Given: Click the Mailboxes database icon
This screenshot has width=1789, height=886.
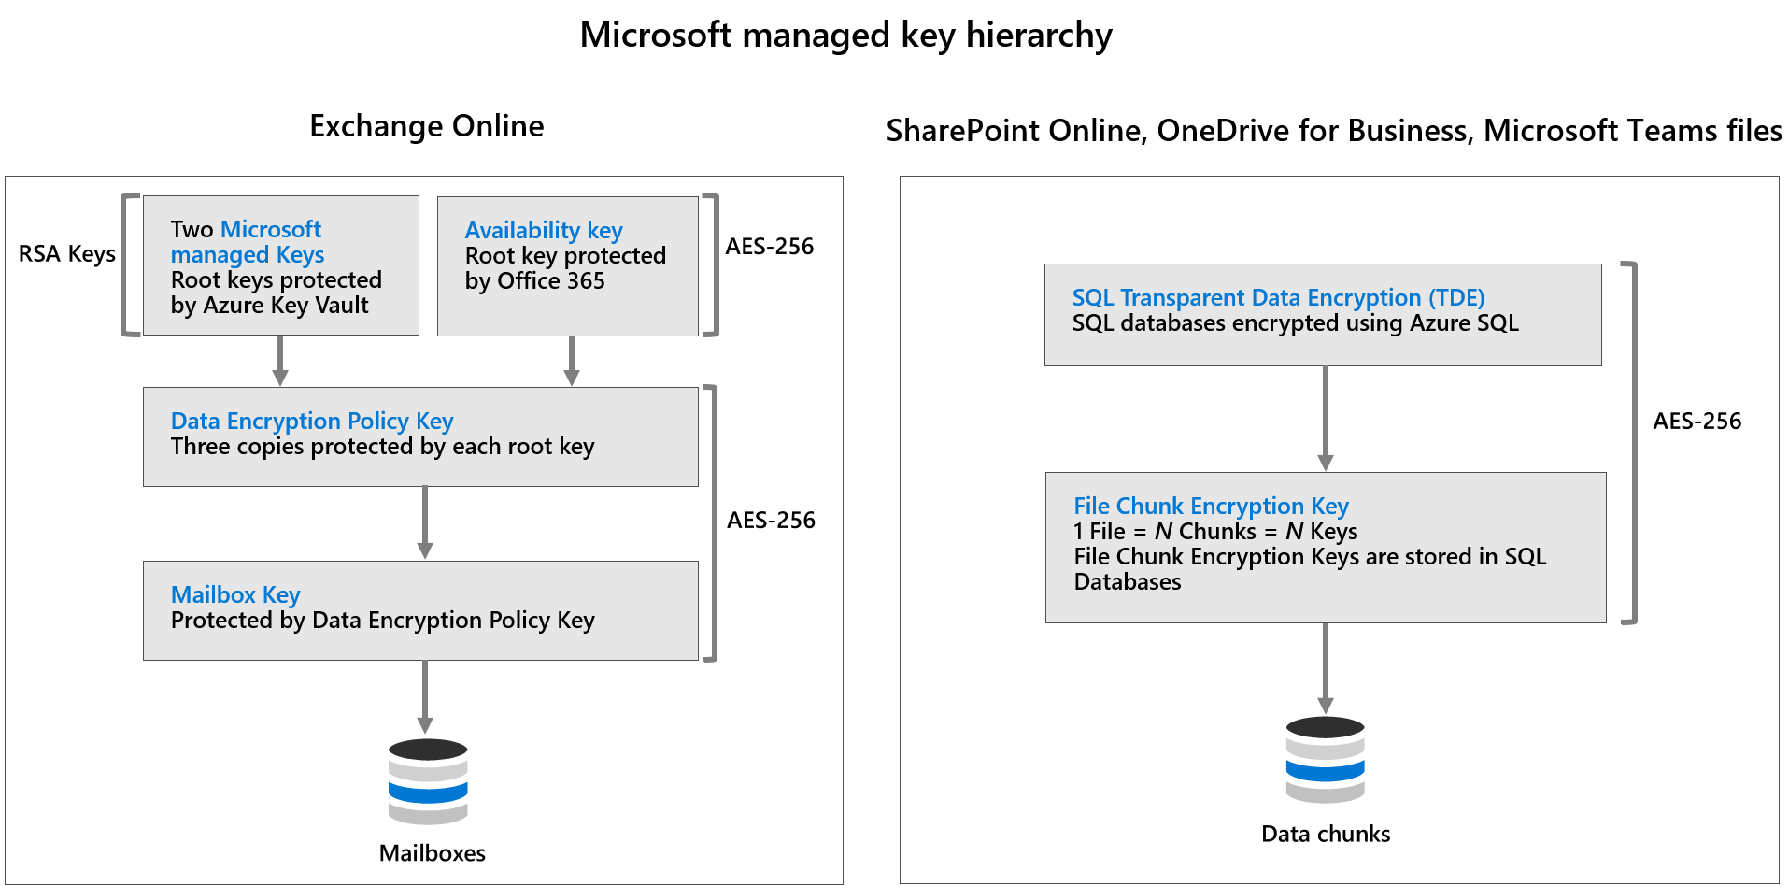Looking at the screenshot, I should point(428,781).
